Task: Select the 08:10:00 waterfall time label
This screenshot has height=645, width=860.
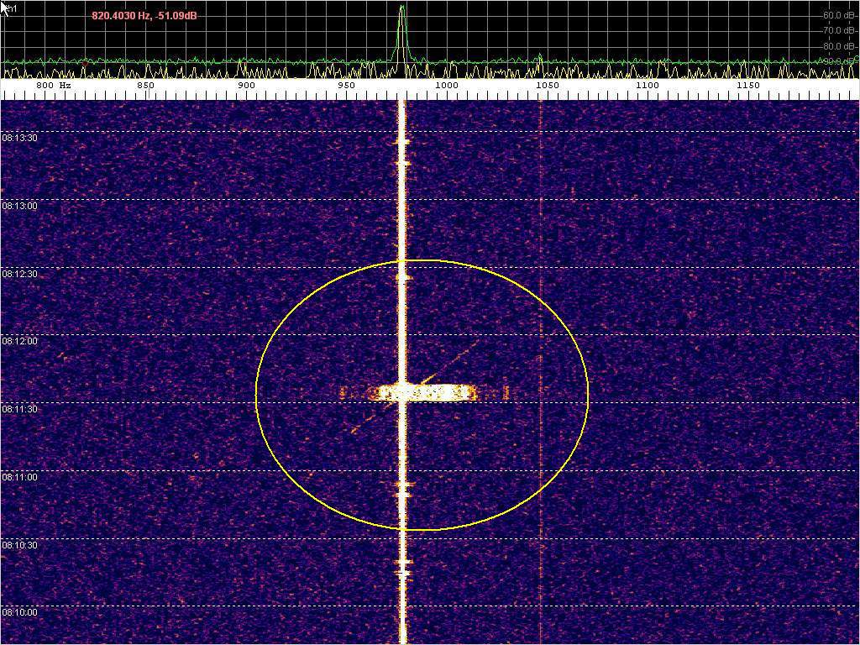Action: pos(18,613)
